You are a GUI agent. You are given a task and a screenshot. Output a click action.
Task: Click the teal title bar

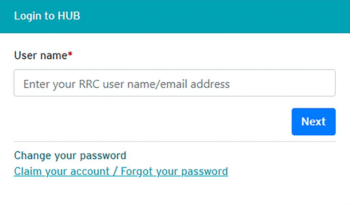pos(175,16)
